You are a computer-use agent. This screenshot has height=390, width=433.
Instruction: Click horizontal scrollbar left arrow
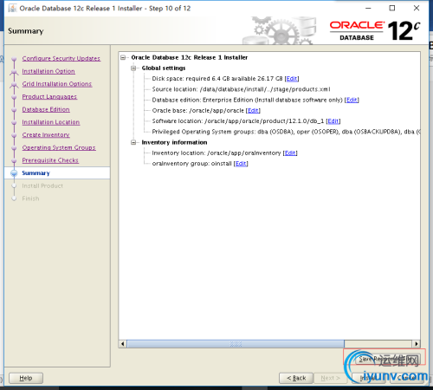pos(123,344)
